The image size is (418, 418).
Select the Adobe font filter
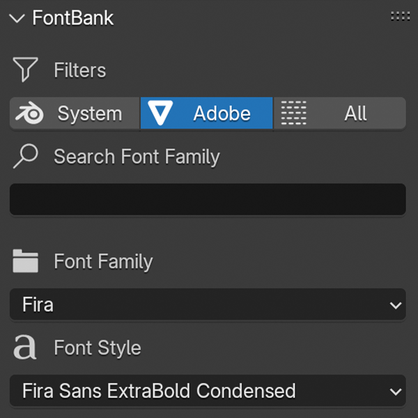[x=207, y=114]
